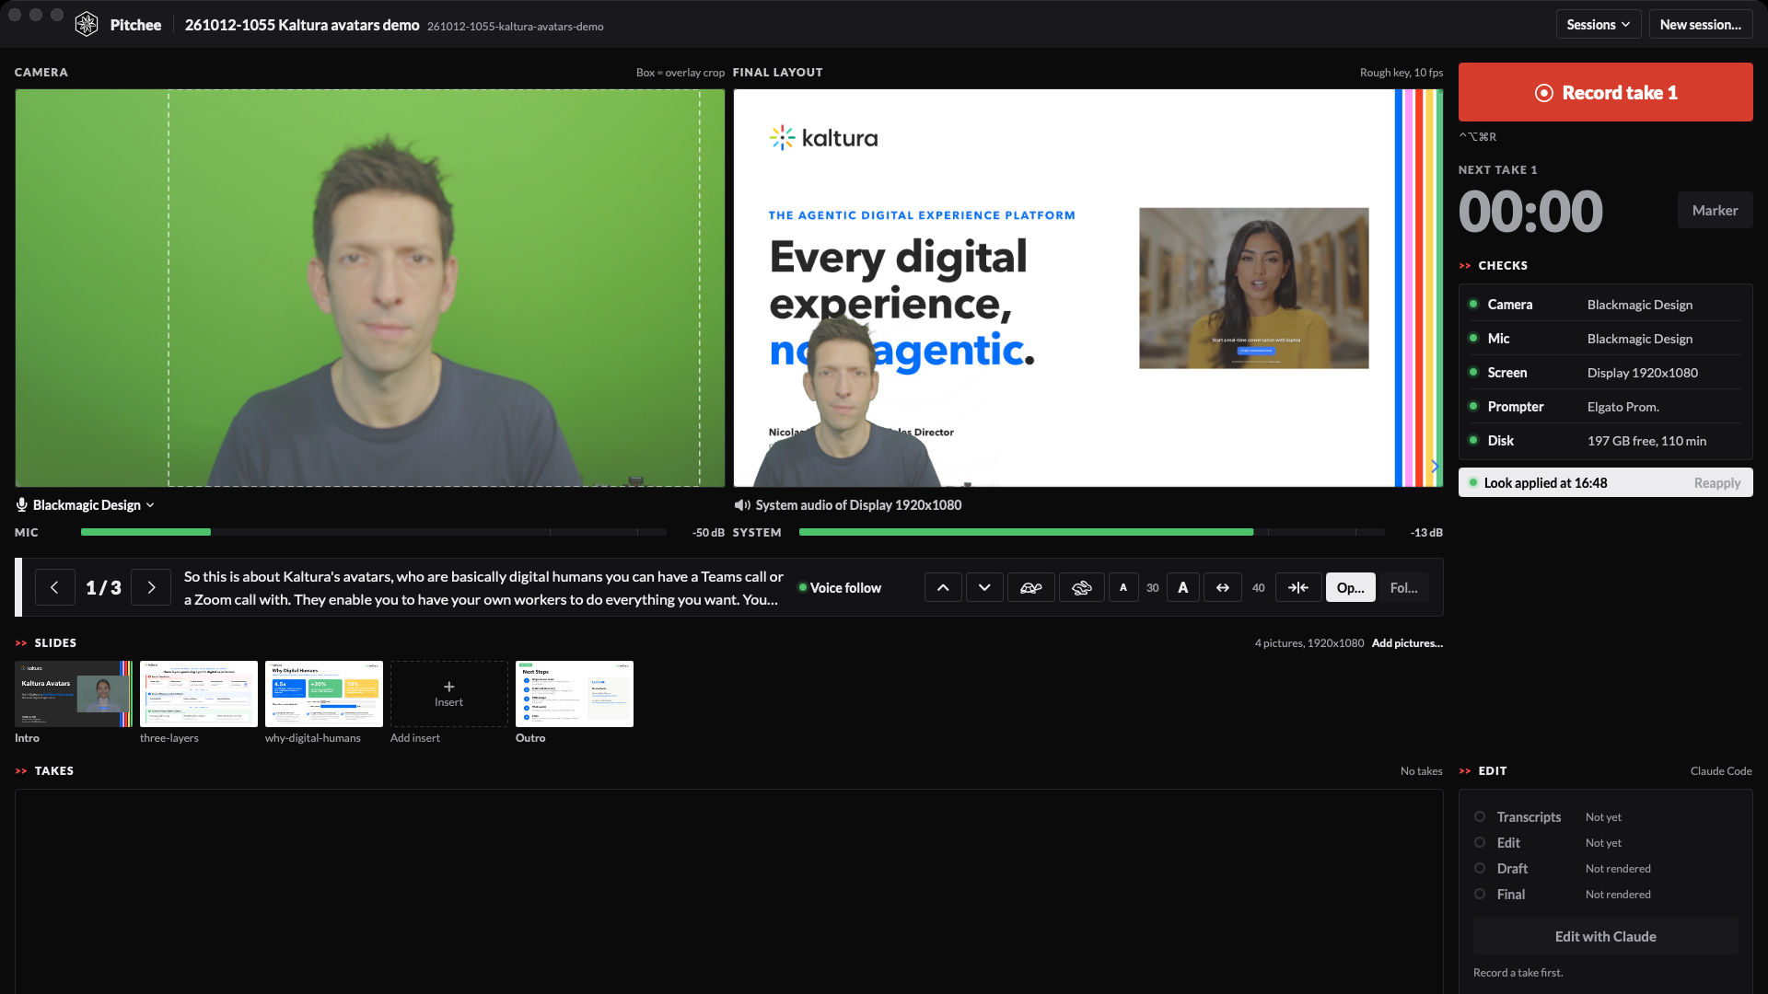Select the three-layers slide thumbnail

coord(199,694)
